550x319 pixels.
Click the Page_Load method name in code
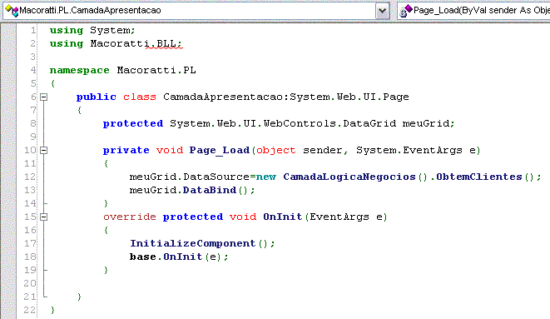pyautogui.click(x=219, y=150)
